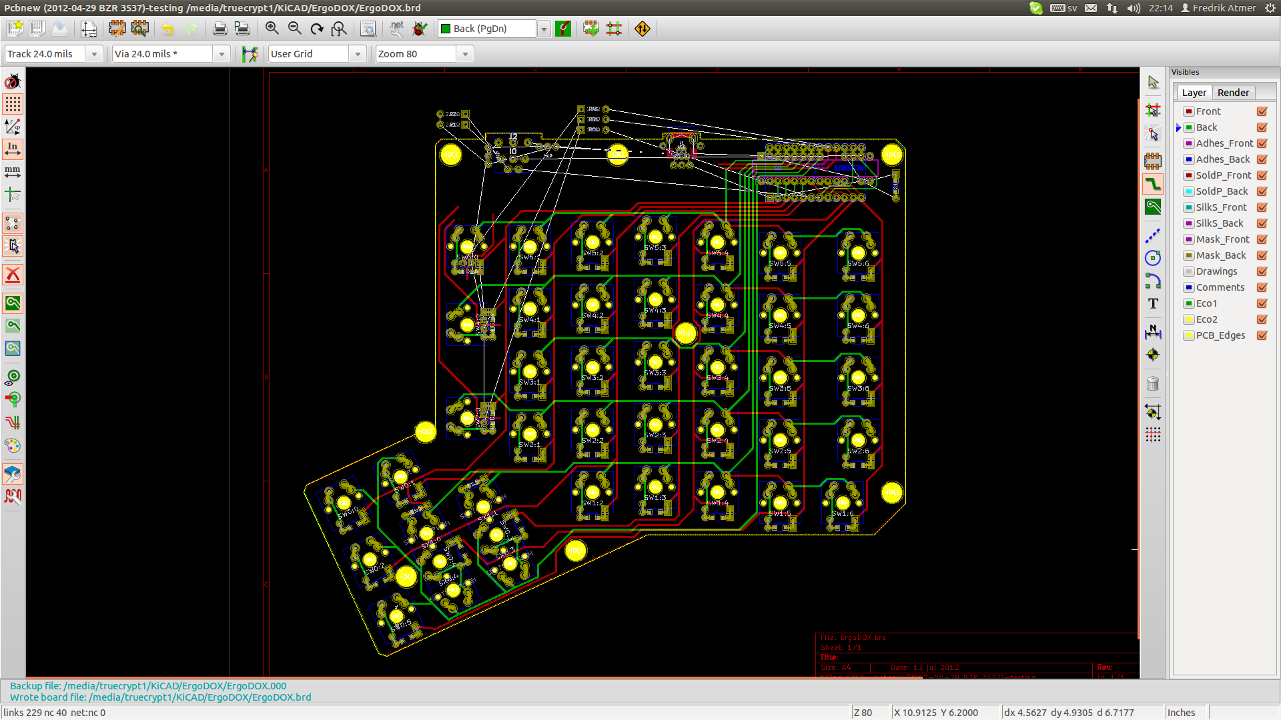This screenshot has width=1281, height=720.
Task: Click the Undo arrow icon
Action: pyautogui.click(x=168, y=29)
